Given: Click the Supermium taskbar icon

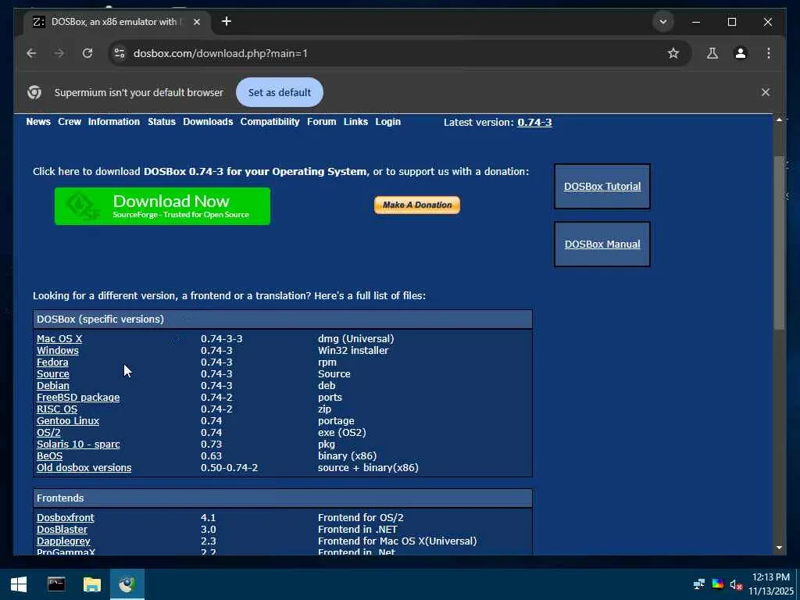Looking at the screenshot, I should [x=127, y=584].
